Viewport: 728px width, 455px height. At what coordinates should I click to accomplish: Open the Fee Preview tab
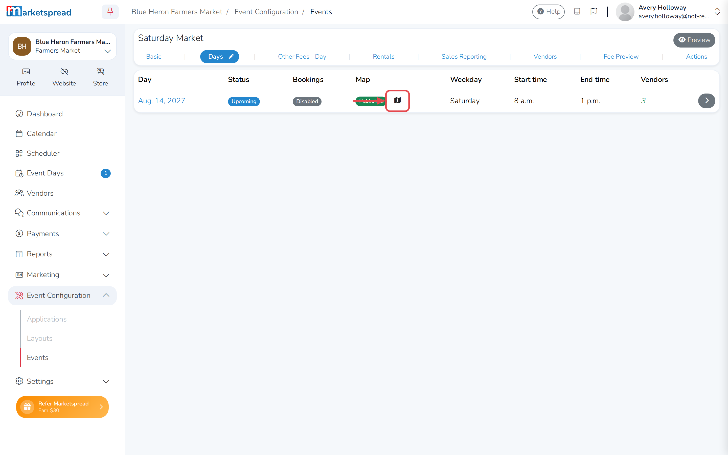click(621, 57)
